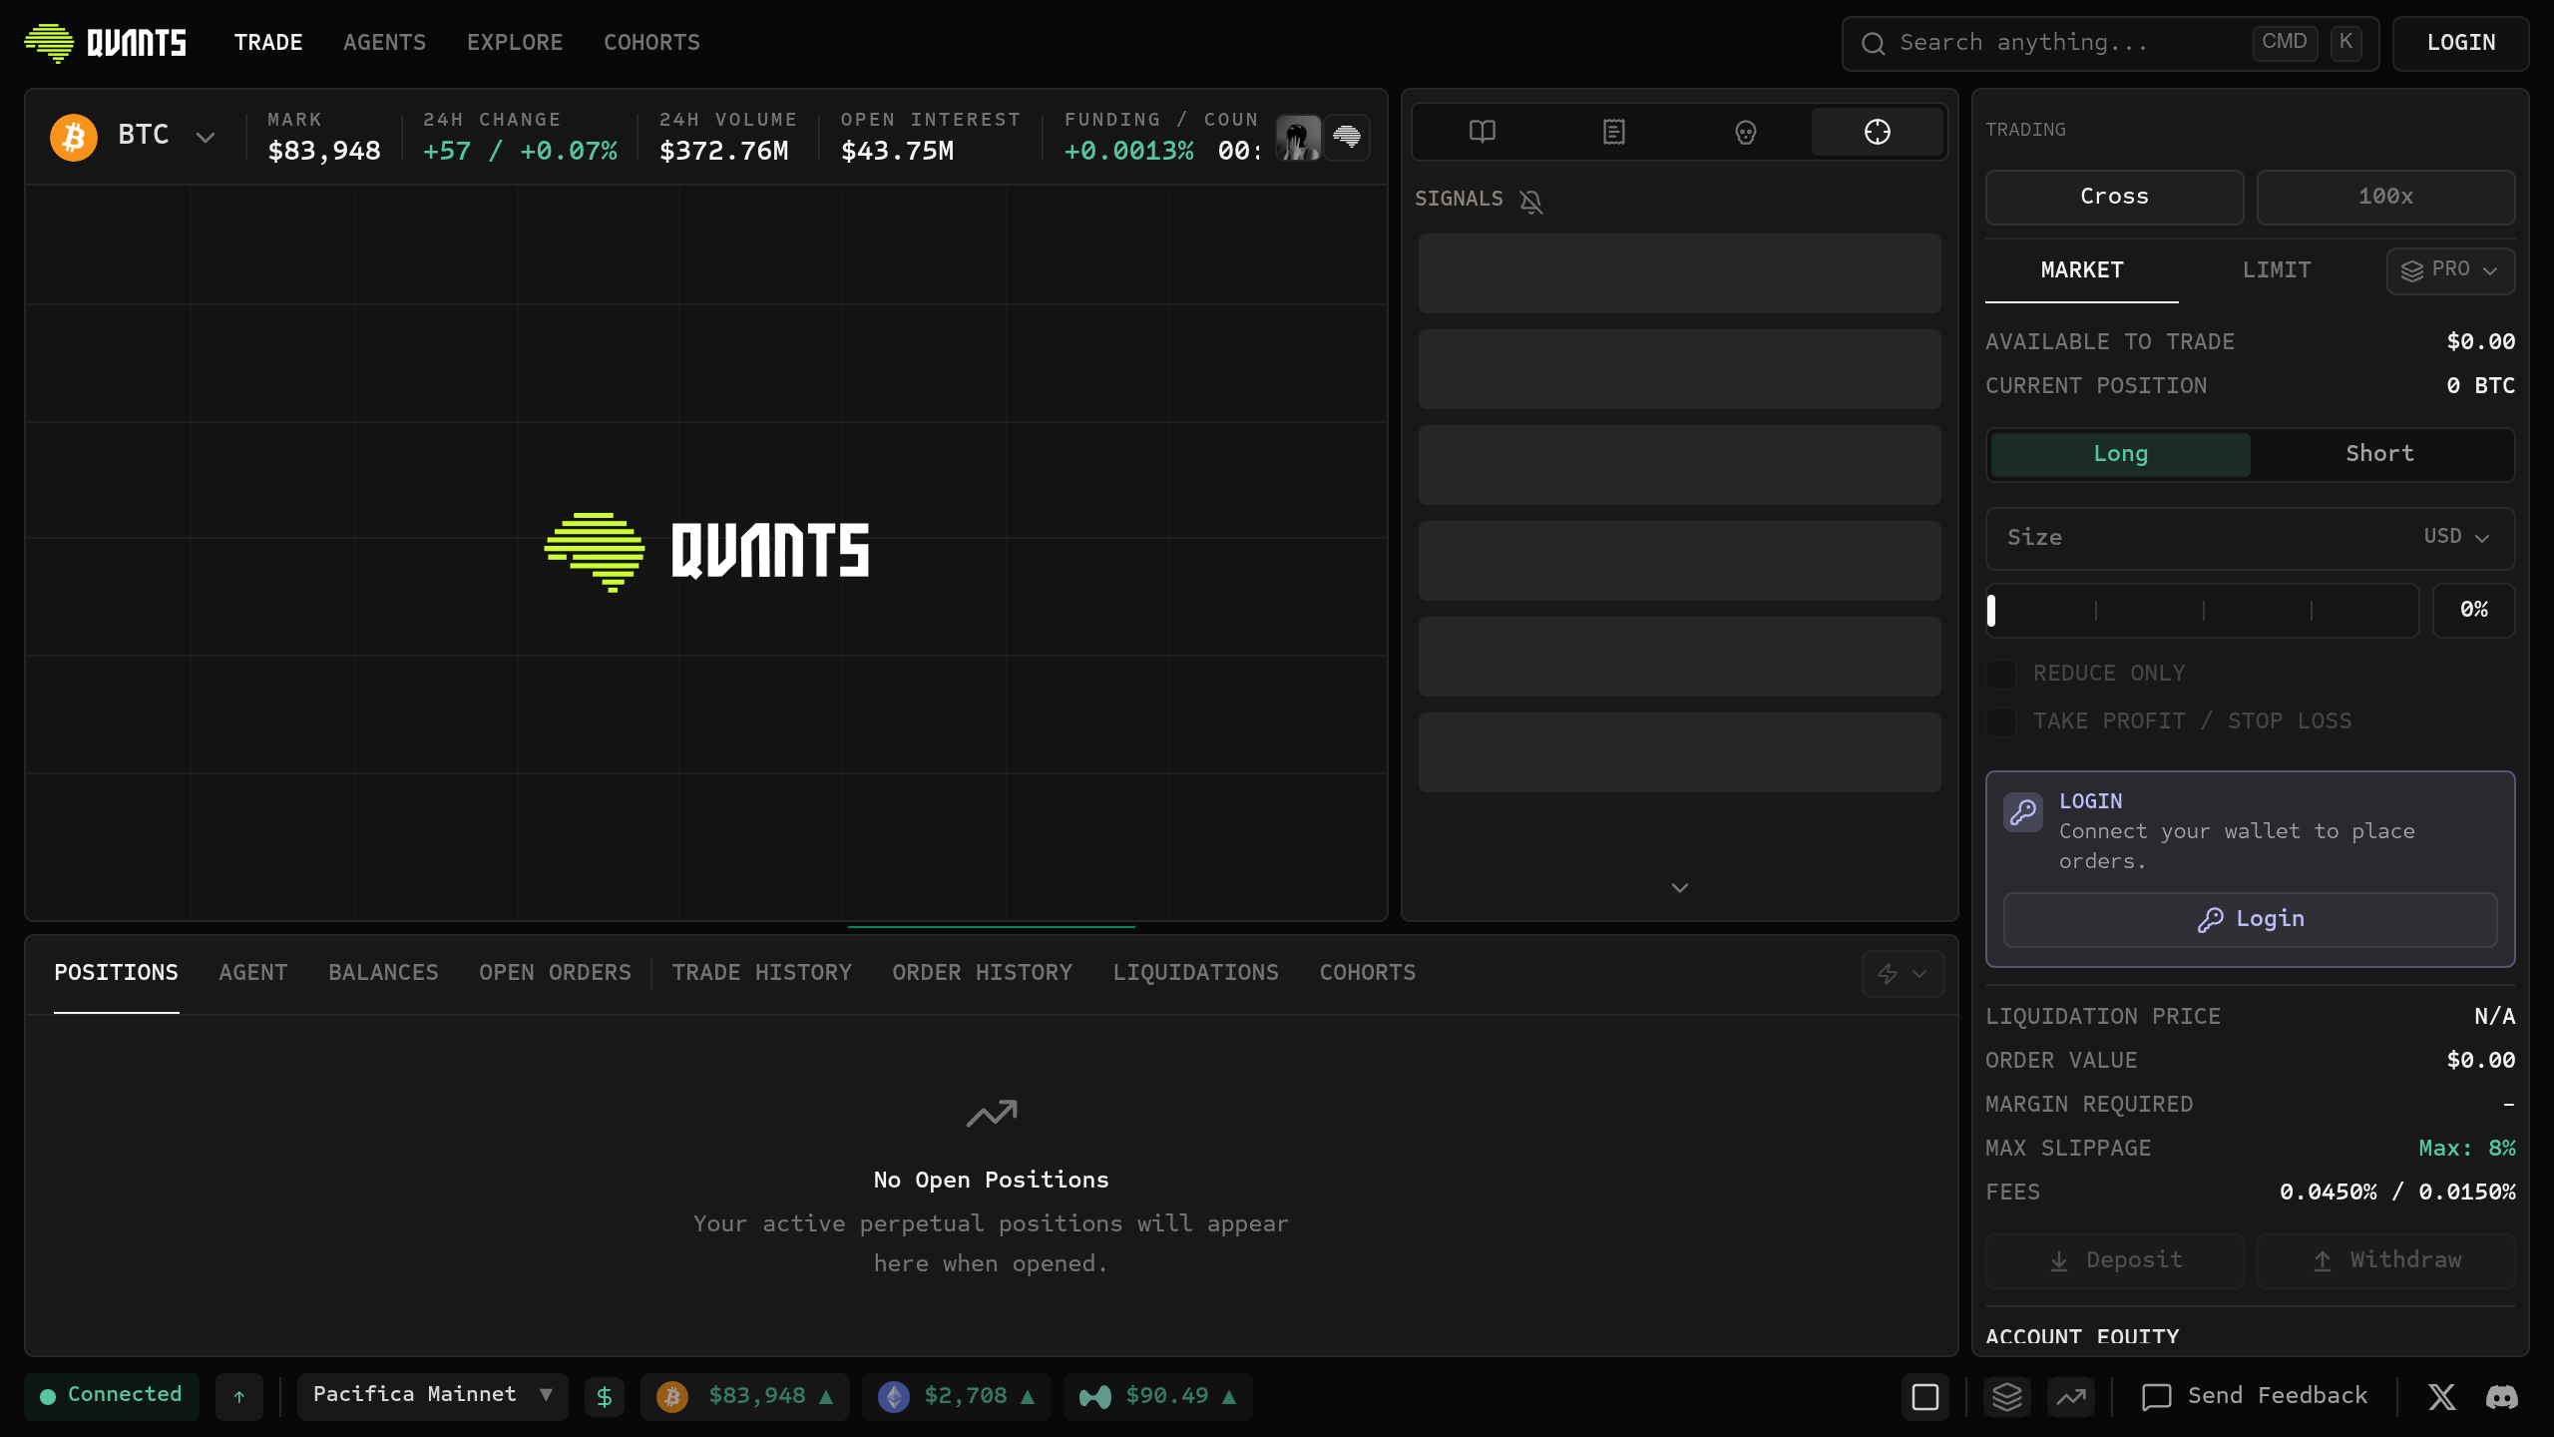Click the dollar sign icon in status bar

point(605,1396)
